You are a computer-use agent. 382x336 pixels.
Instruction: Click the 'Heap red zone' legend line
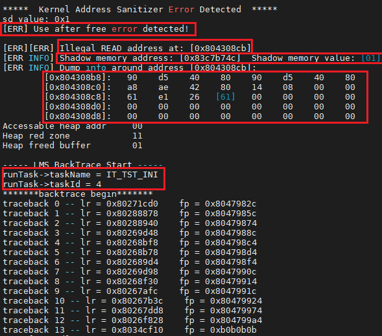[73, 136]
